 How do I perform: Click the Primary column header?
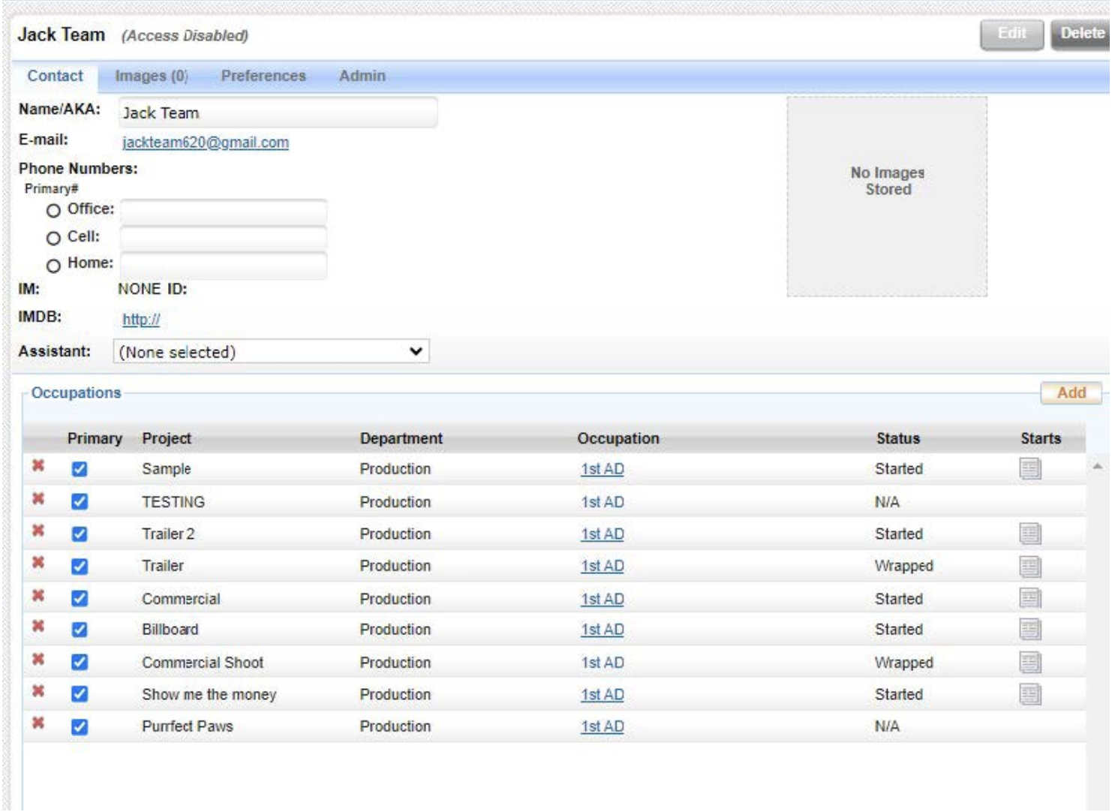point(95,438)
